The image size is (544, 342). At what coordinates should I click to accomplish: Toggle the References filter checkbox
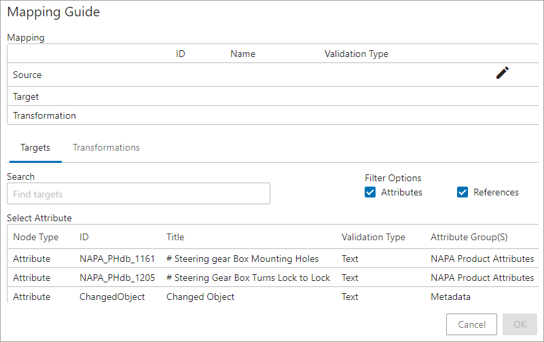click(x=462, y=192)
